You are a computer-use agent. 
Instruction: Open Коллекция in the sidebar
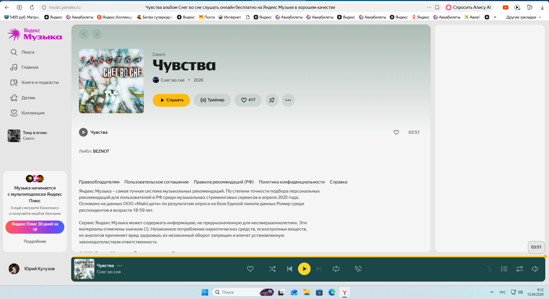click(x=33, y=113)
